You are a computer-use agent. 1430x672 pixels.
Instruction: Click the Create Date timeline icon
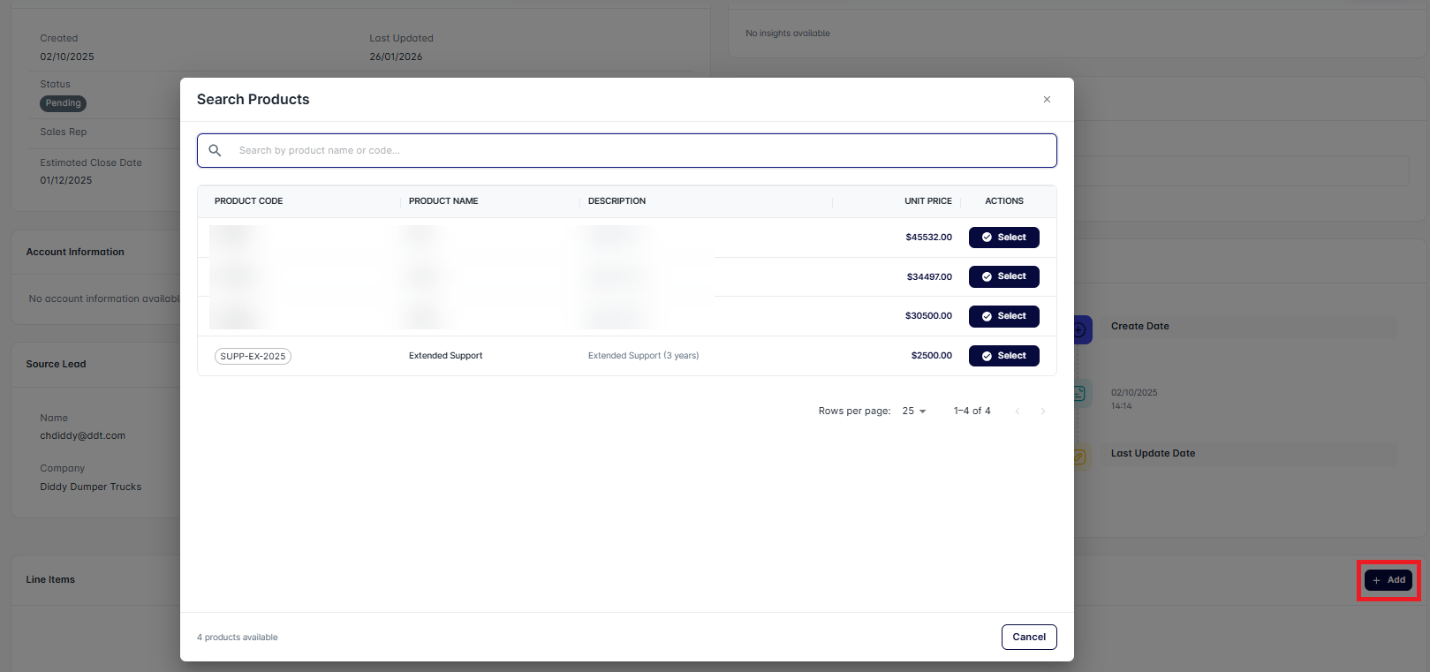[1081, 329]
